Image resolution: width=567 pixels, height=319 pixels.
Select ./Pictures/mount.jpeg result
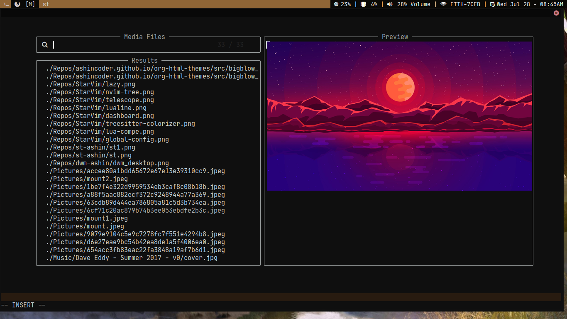point(85,226)
